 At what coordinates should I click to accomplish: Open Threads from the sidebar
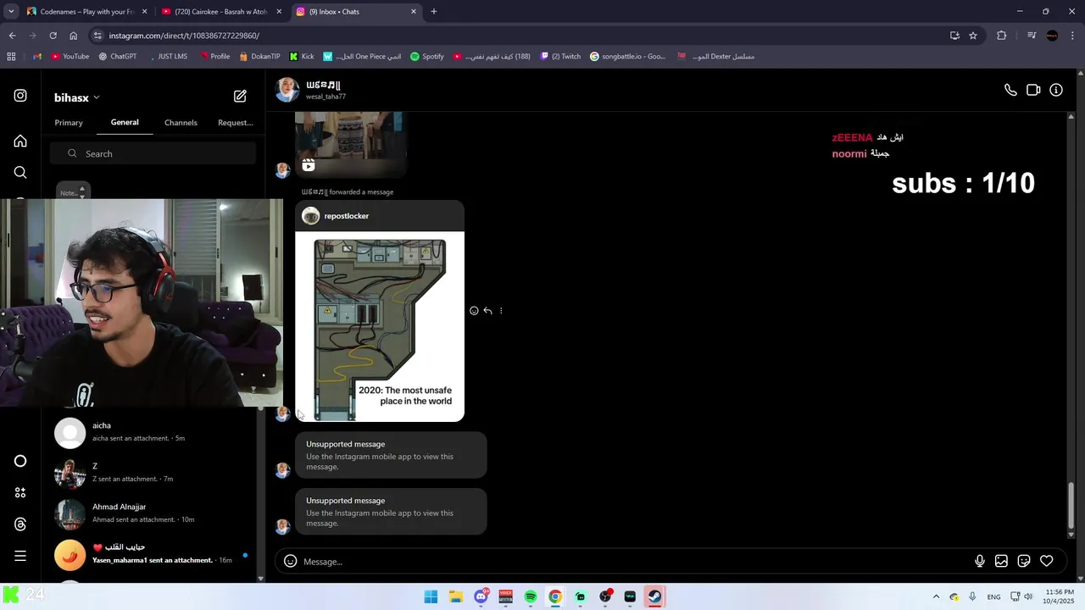pos(20,524)
